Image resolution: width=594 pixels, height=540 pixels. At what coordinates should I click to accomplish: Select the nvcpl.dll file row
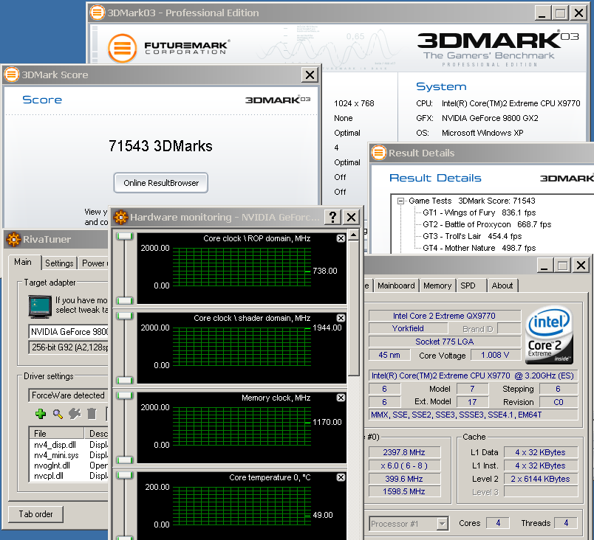pyautogui.click(x=69, y=476)
